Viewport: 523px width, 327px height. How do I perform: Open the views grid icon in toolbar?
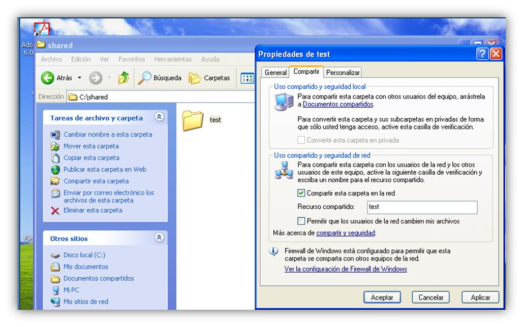click(248, 79)
